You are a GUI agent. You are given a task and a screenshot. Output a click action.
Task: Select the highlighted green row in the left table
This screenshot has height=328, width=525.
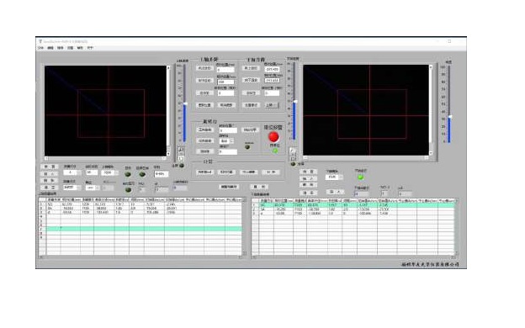click(x=144, y=229)
